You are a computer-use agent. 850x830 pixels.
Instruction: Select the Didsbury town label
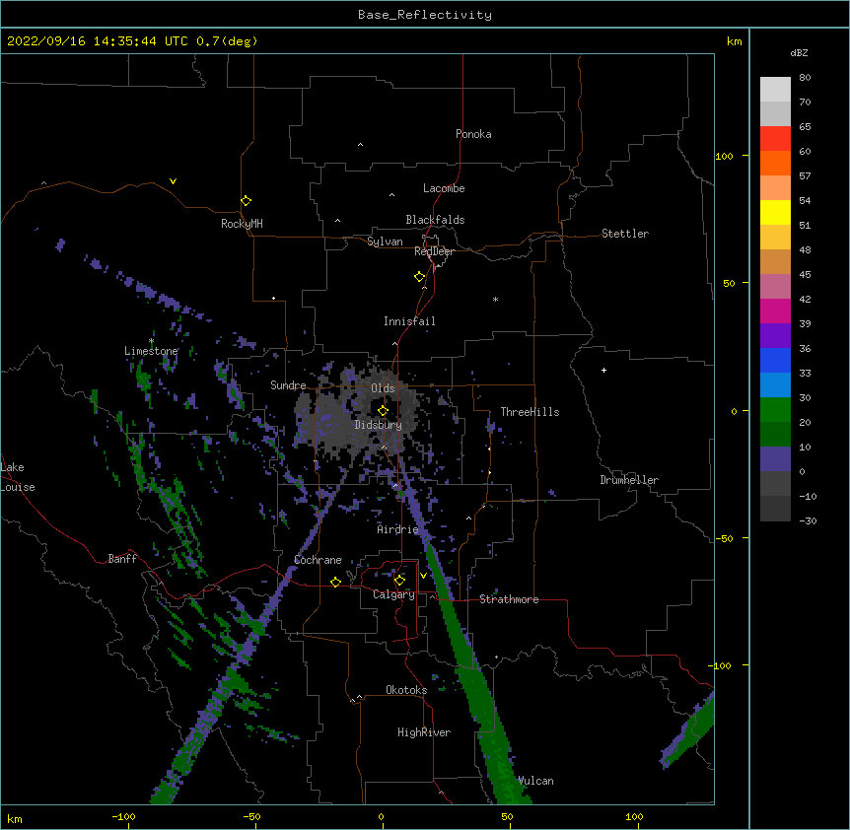379,425
